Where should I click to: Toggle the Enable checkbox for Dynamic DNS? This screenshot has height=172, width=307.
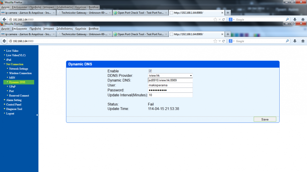tap(150, 71)
